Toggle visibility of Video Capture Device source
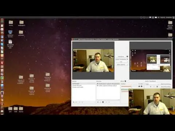 (x=98, y=86)
